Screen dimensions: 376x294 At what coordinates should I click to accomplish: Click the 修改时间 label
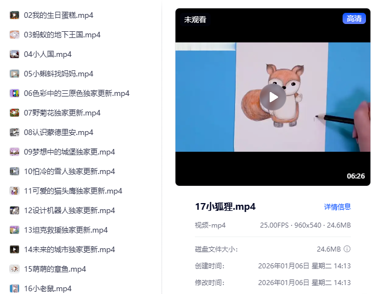tap(209, 282)
